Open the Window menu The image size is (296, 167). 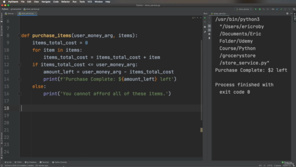pos(99,2)
